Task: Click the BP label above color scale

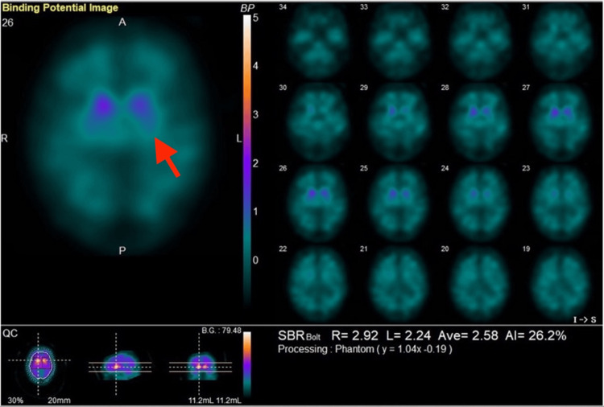Action: (248, 9)
